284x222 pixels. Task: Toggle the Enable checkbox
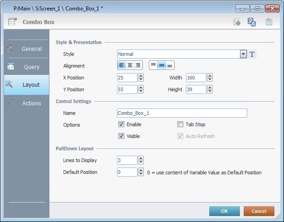click(x=121, y=124)
